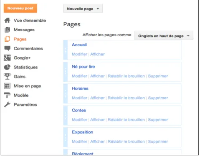Select Commentaires in the sidebar menu
The width and height of the screenshot is (200, 156).
pyautogui.click(x=28, y=48)
